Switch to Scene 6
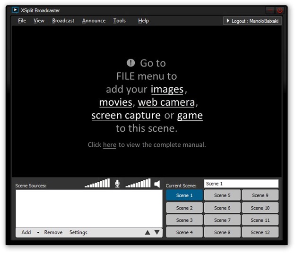The width and height of the screenshot is (295, 253). (x=222, y=208)
